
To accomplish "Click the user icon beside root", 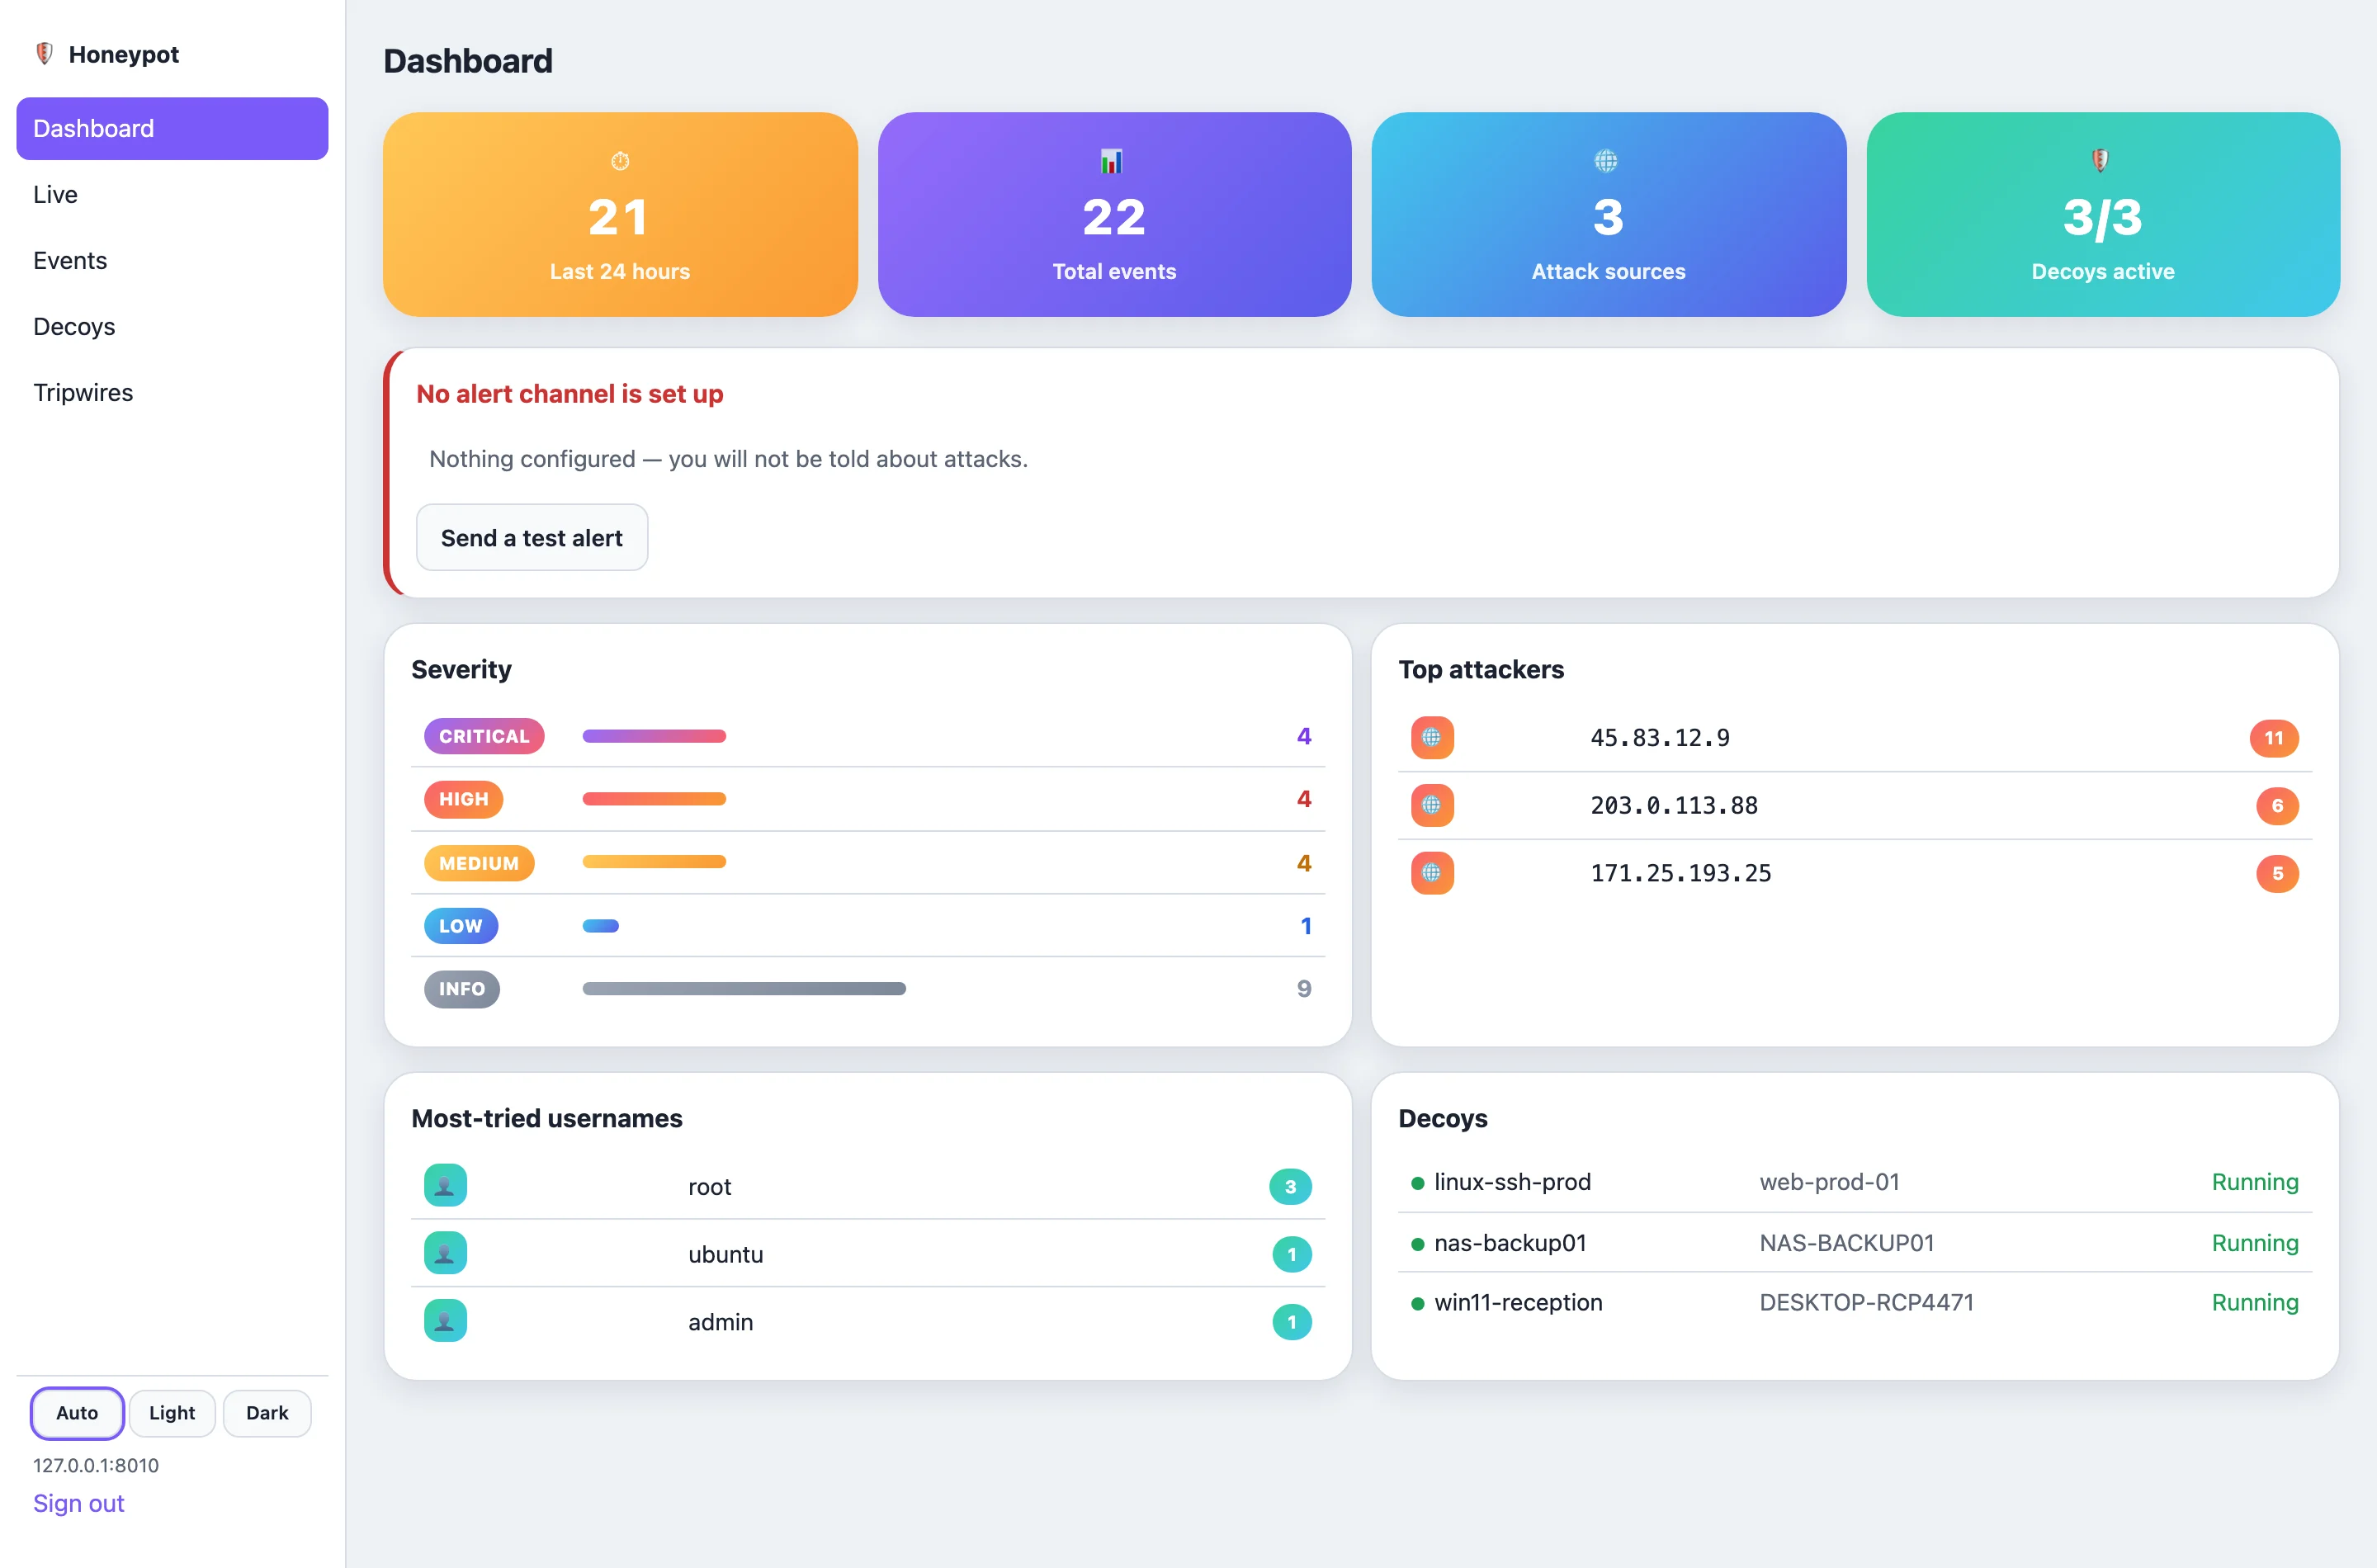I will [x=445, y=1186].
